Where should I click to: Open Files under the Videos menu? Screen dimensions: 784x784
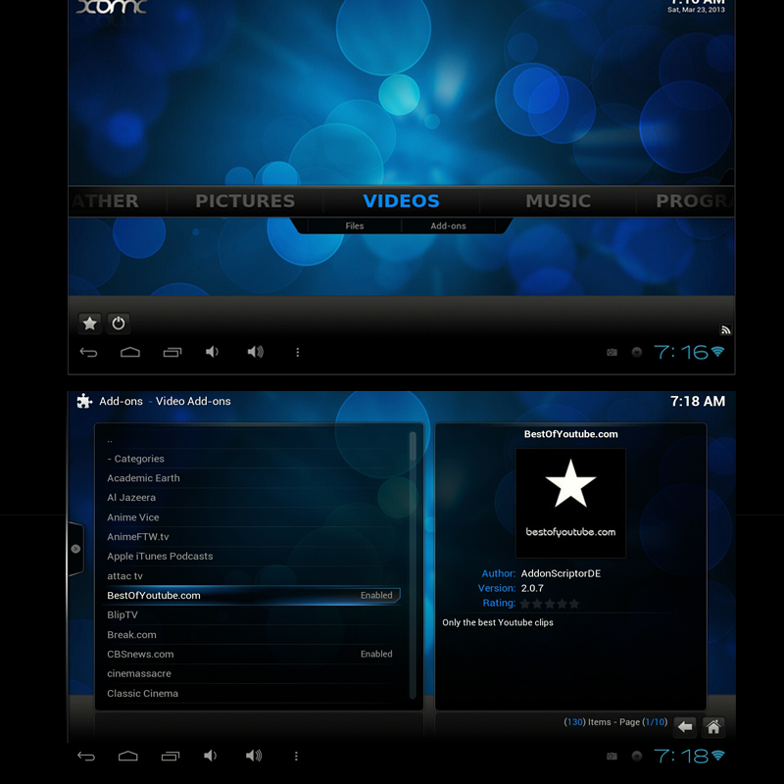(355, 226)
